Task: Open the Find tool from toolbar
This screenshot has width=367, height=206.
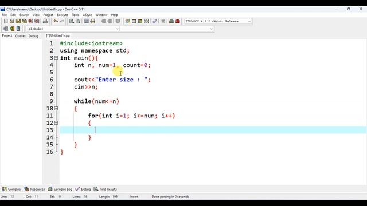Action: pyautogui.click(x=72, y=21)
